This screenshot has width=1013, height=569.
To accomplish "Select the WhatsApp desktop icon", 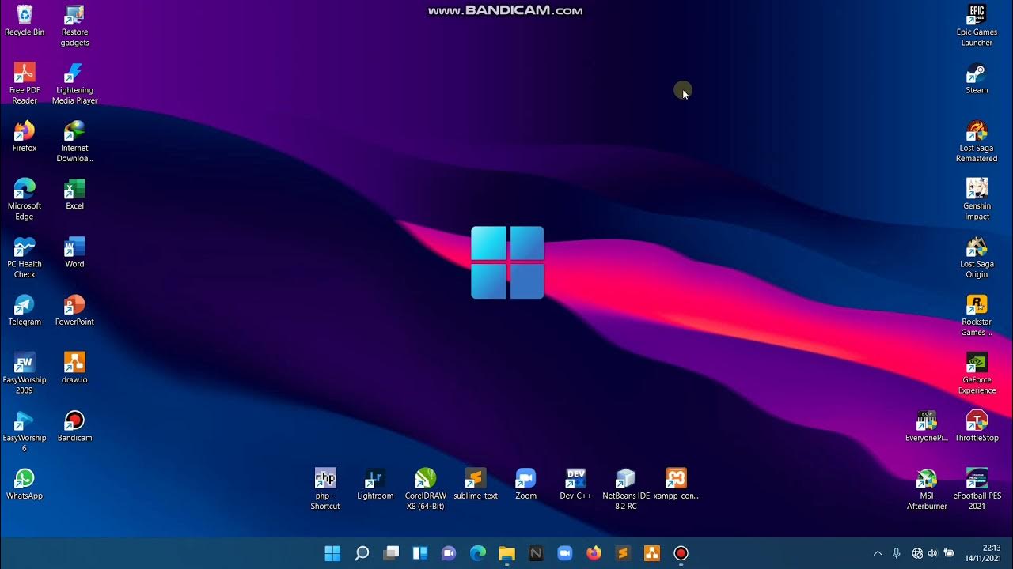I will point(25,484).
